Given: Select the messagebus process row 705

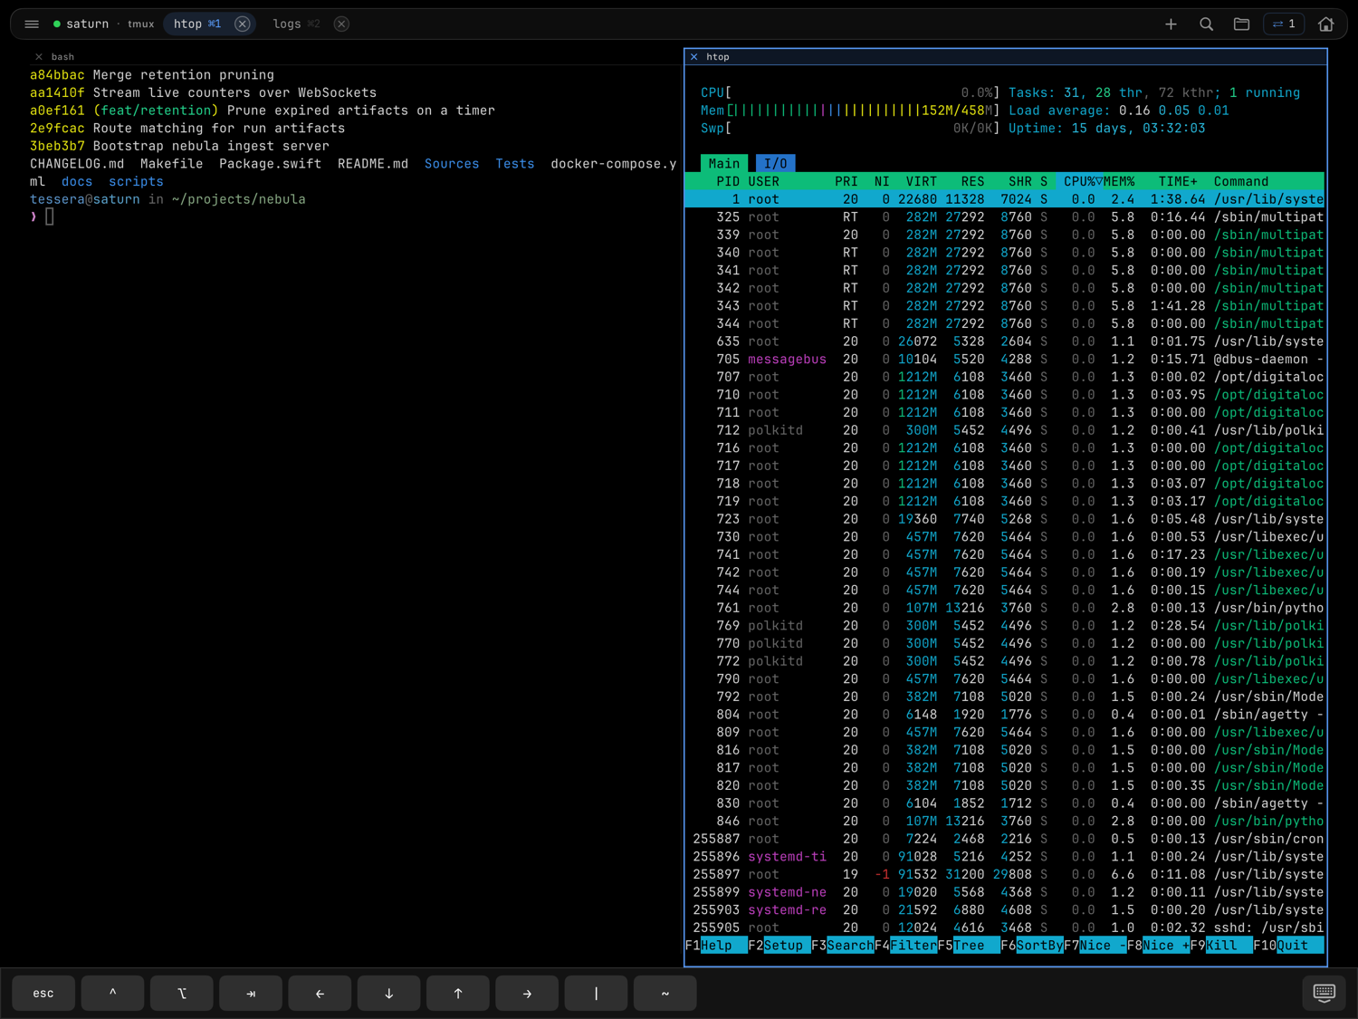Looking at the screenshot, I should tap(1004, 360).
